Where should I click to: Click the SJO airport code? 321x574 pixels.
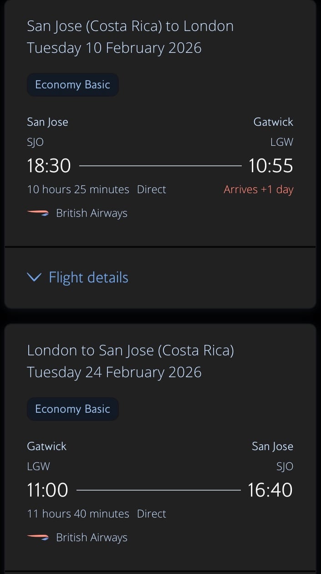point(35,142)
